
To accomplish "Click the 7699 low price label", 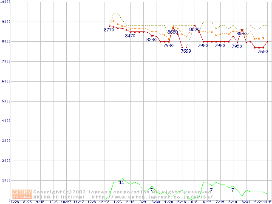I will pyautogui.click(x=186, y=51).
